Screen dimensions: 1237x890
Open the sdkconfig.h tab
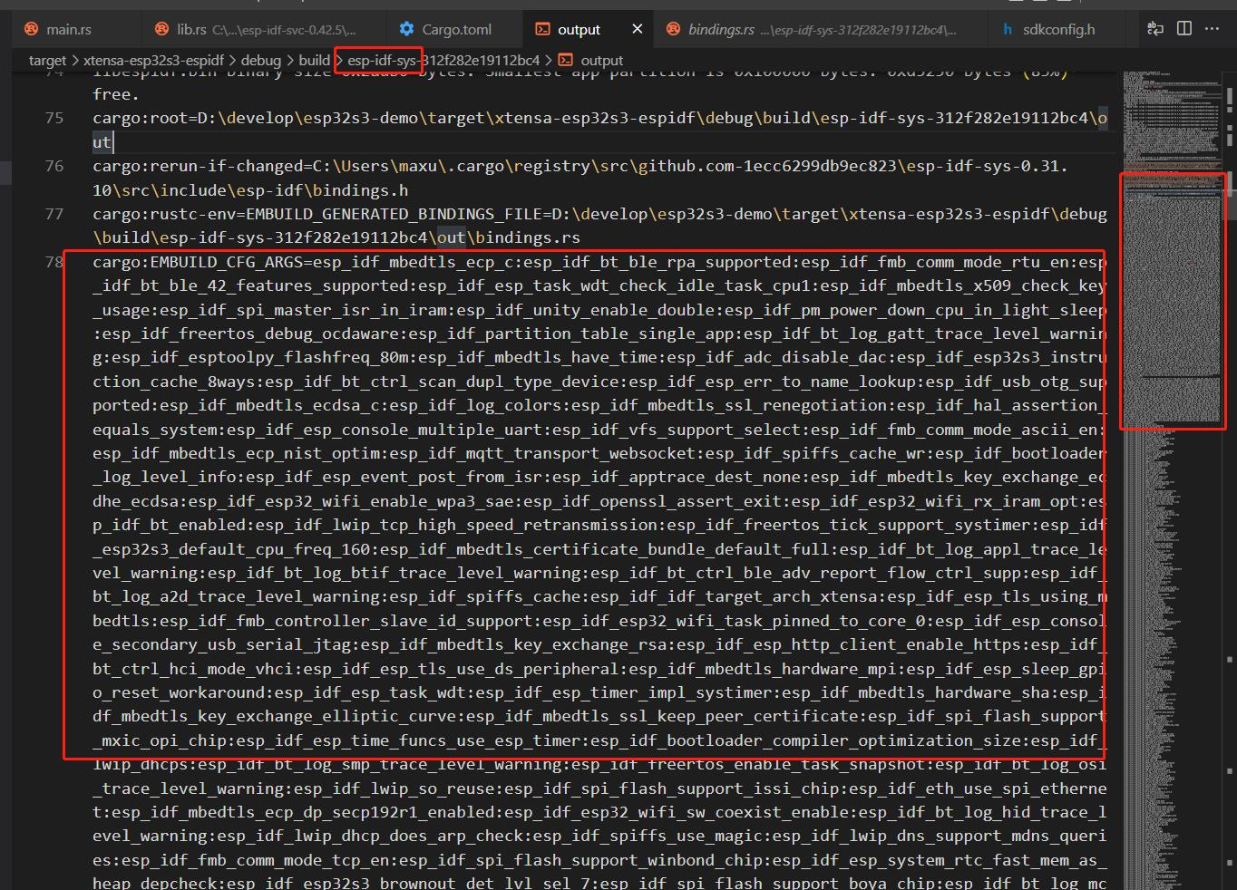click(x=1058, y=29)
